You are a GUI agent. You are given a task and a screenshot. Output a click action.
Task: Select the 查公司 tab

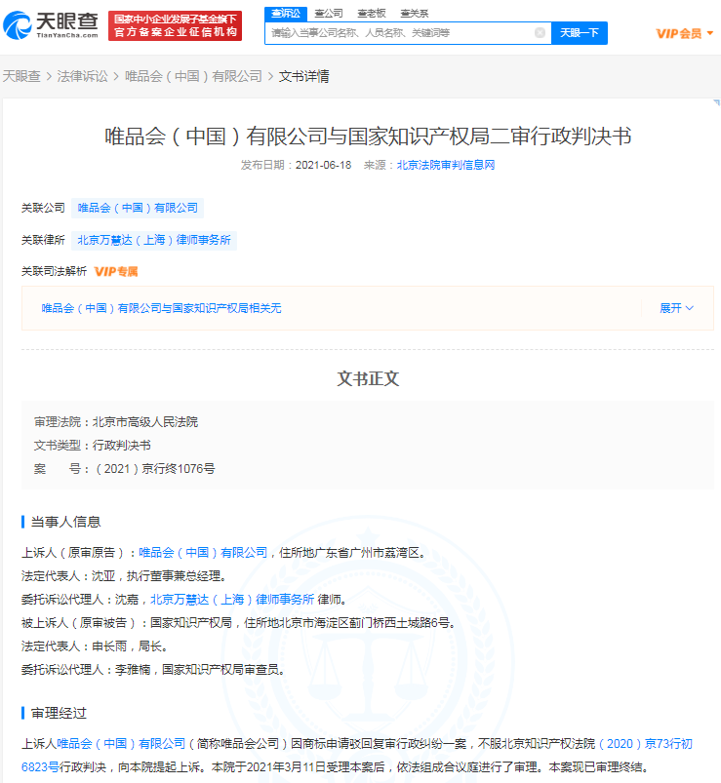[x=328, y=14]
